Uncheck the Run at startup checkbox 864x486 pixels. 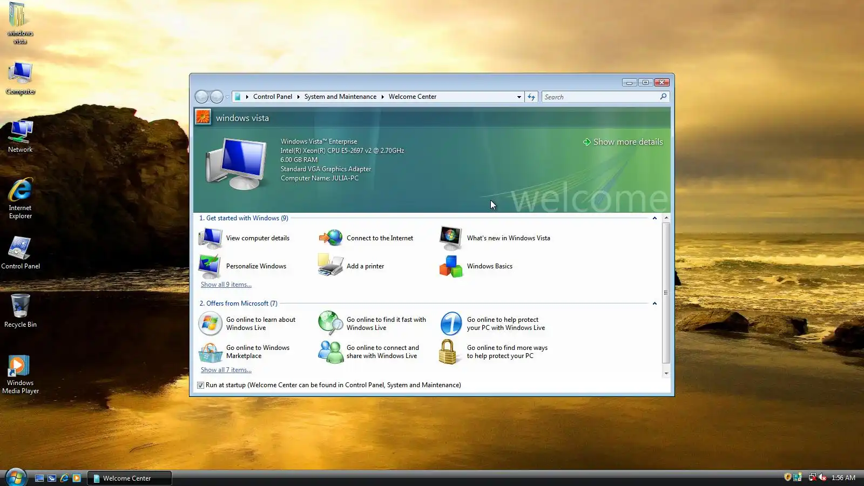tap(200, 385)
